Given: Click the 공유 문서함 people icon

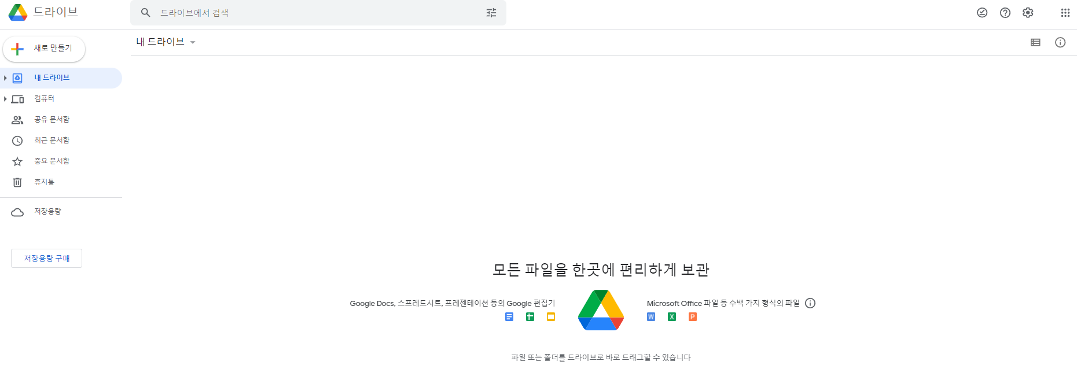Looking at the screenshot, I should (x=17, y=120).
